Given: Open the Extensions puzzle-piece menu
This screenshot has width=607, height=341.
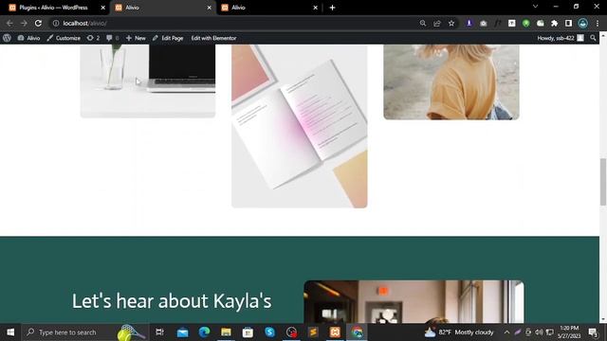Looking at the screenshot, I should [x=554, y=23].
